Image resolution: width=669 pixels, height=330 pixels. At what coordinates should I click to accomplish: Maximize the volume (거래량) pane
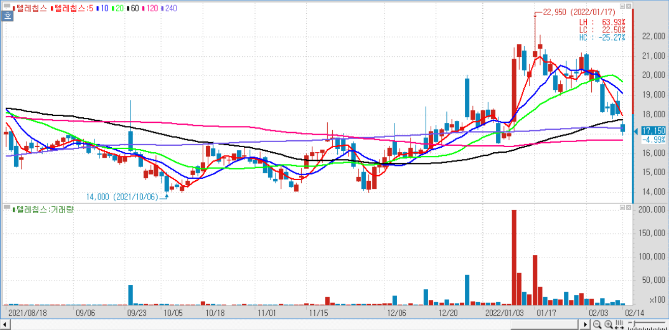point(622,207)
